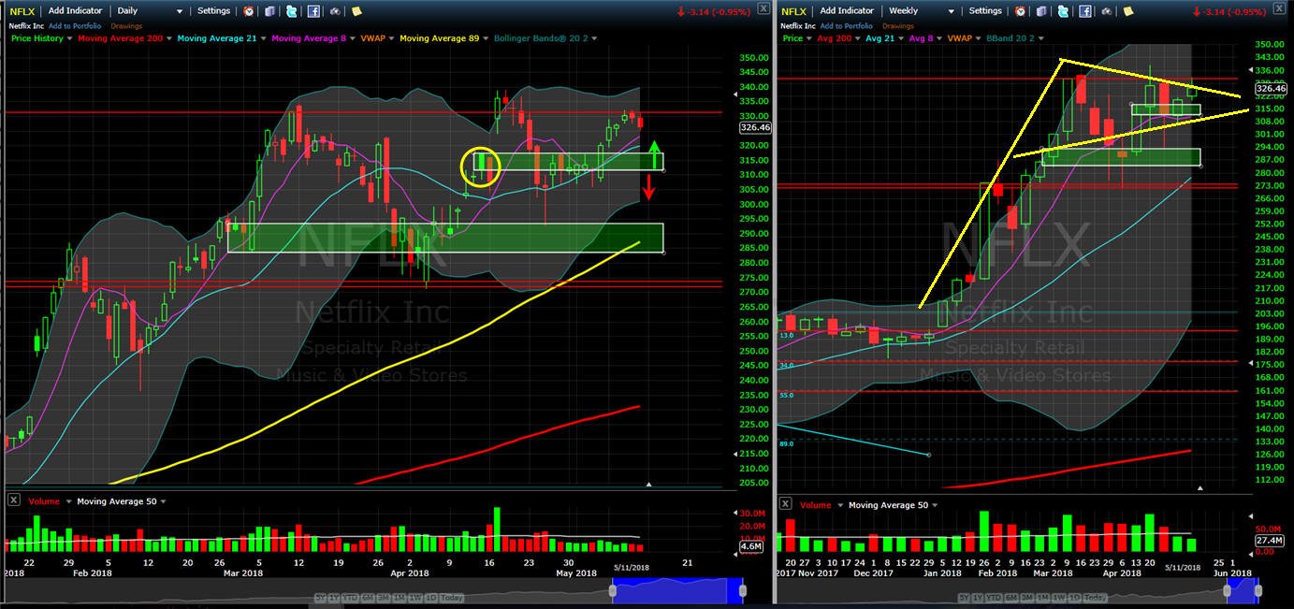Click the 27.4M volume label on Weekly chart
This screenshot has width=1294, height=609.
(1269, 541)
